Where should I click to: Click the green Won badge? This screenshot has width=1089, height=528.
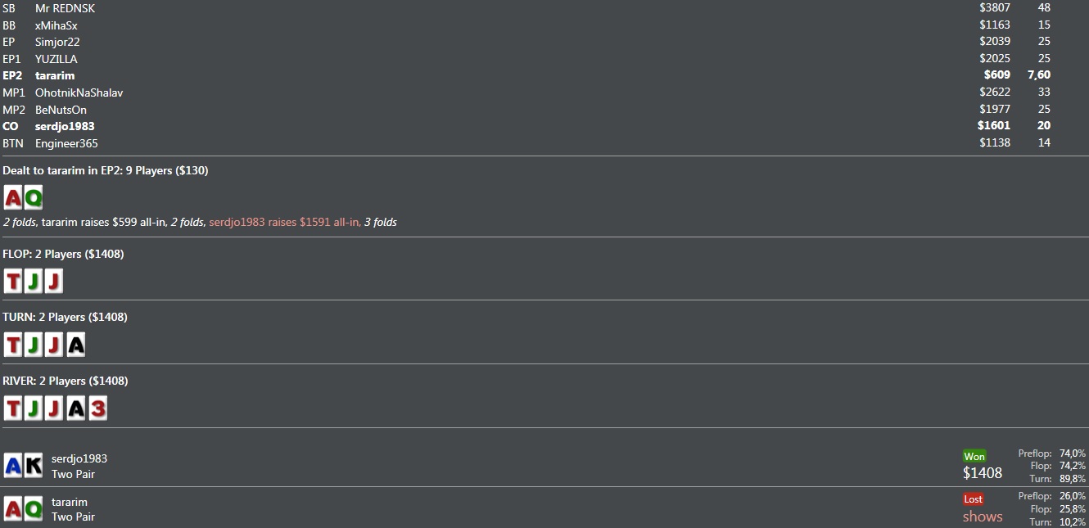point(974,456)
